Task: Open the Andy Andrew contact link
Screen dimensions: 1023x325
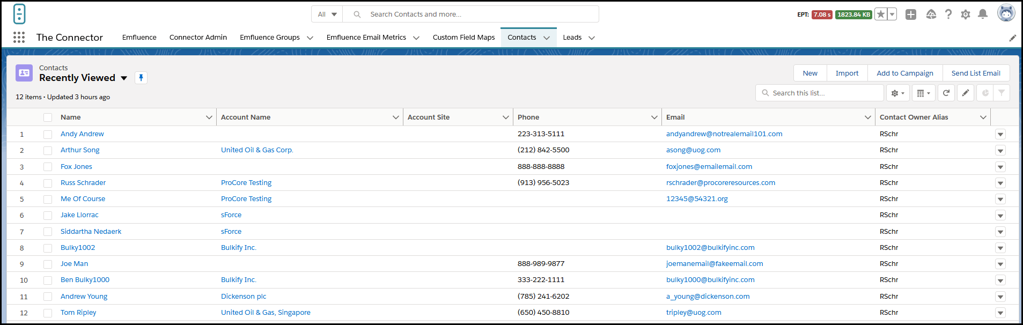Action: click(82, 134)
